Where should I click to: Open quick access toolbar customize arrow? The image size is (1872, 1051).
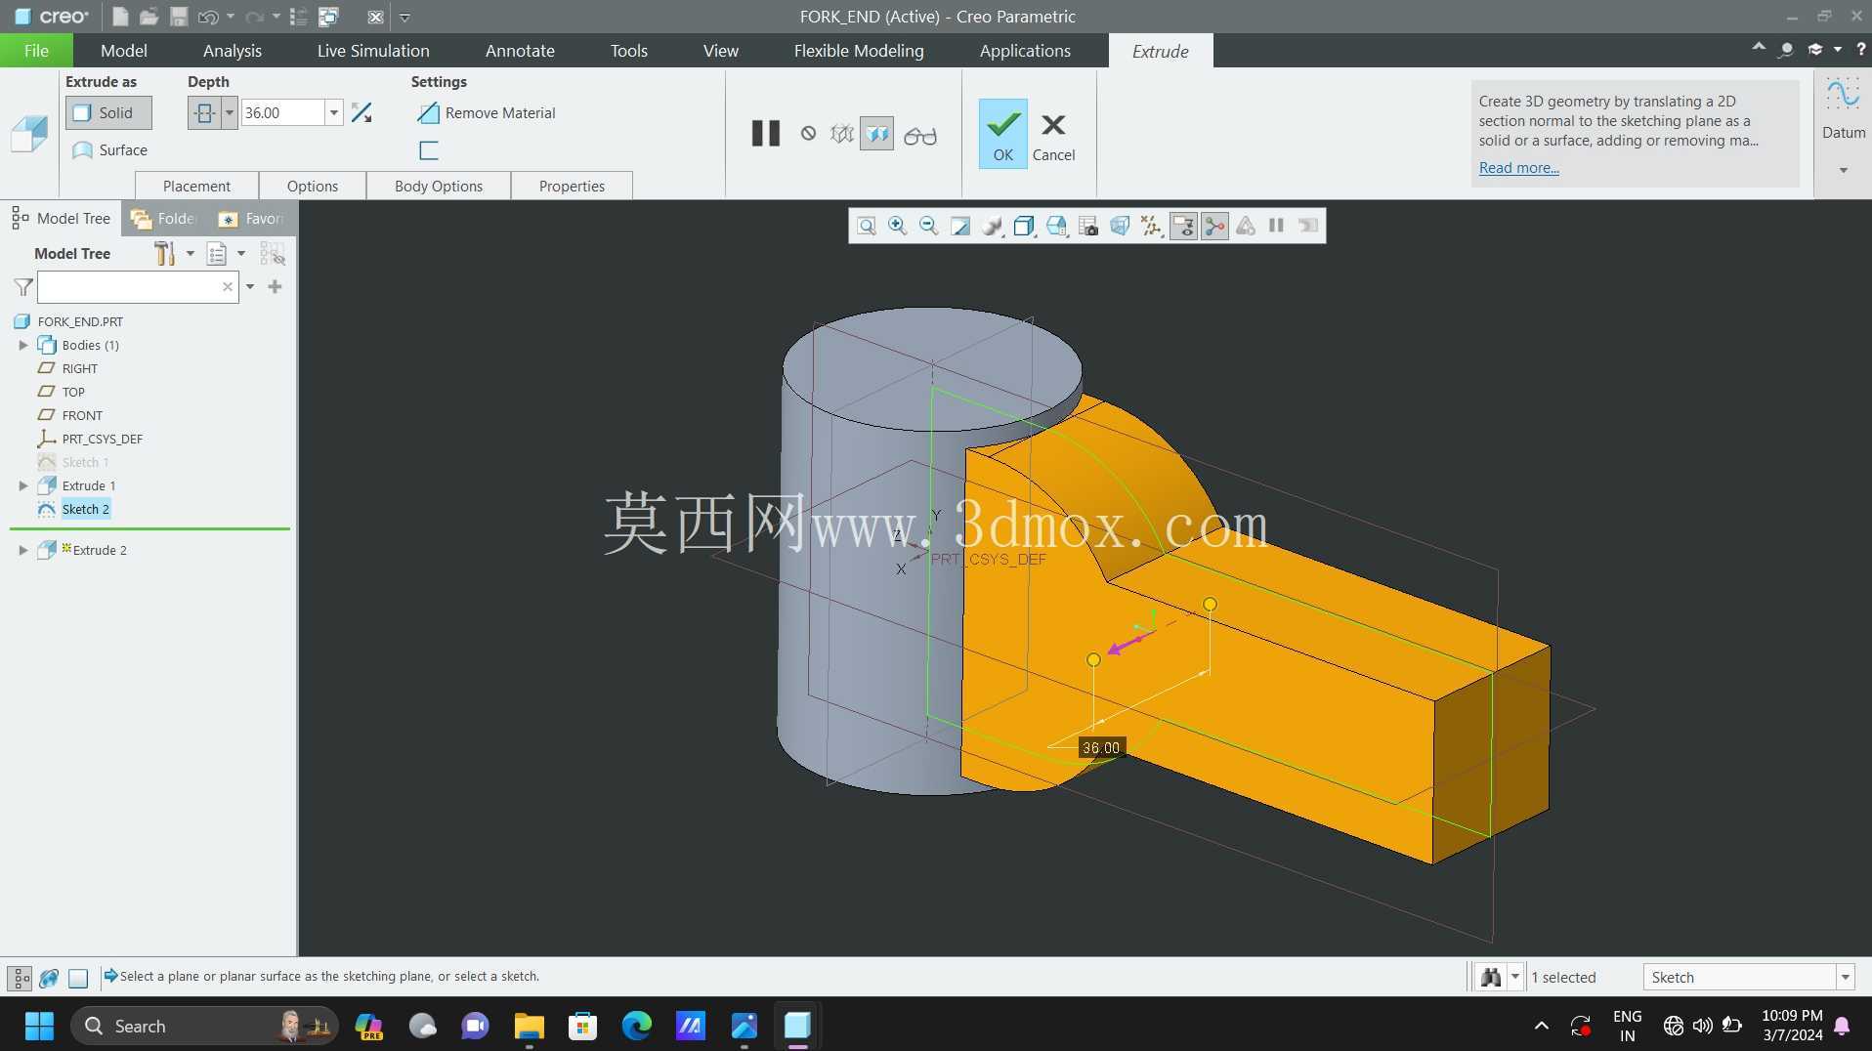coord(404,17)
